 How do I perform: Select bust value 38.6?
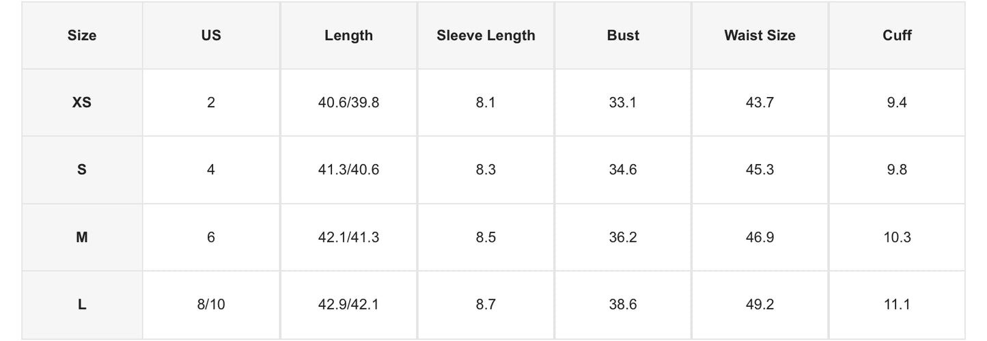(x=623, y=305)
